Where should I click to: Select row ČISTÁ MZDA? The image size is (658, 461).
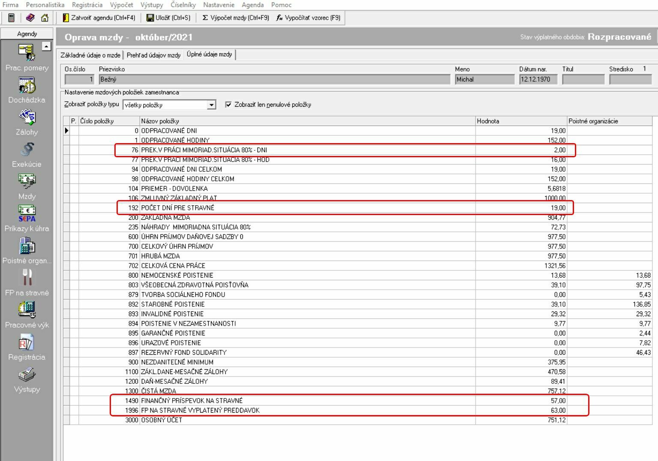click(x=358, y=391)
